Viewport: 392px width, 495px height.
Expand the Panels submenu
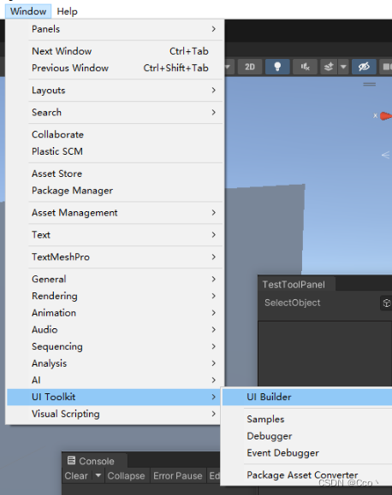click(x=116, y=29)
